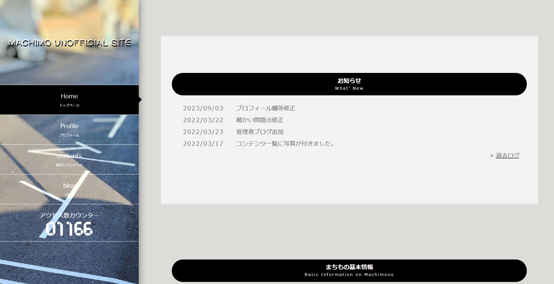Click the トップページ subtitle under Home

tap(70, 105)
